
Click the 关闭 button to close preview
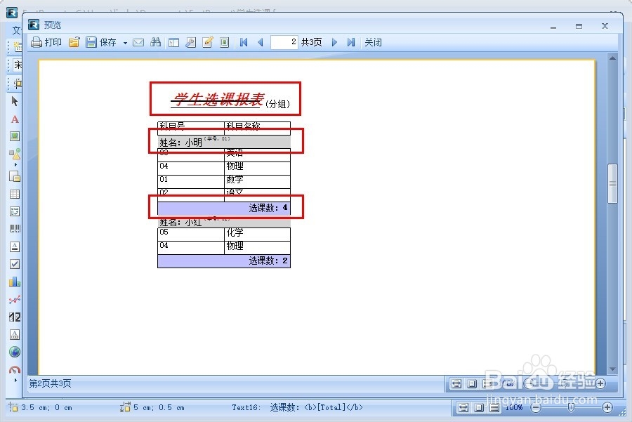pyautogui.click(x=374, y=42)
